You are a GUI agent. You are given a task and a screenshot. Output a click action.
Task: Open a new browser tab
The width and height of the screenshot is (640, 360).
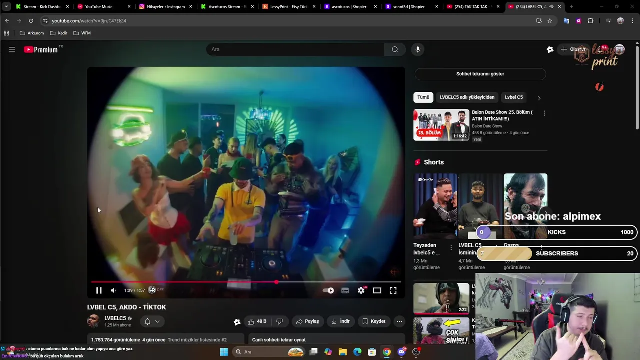tap(571, 7)
